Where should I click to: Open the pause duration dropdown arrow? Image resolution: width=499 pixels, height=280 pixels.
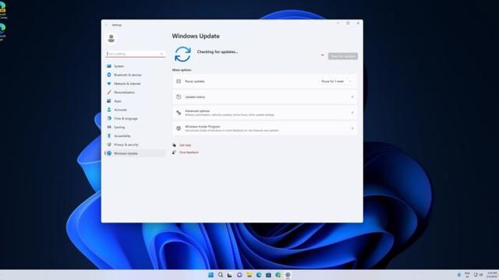[350, 82]
